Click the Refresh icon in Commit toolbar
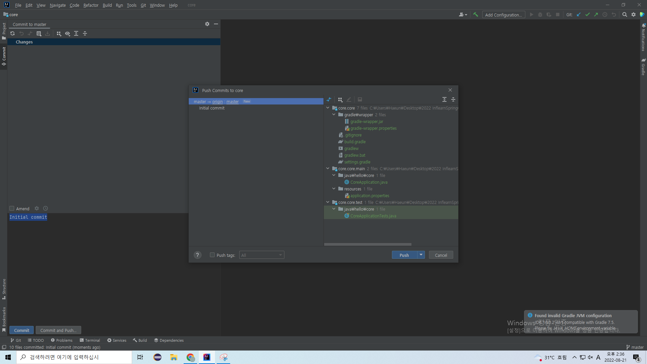This screenshot has width=647, height=364. [x=12, y=33]
